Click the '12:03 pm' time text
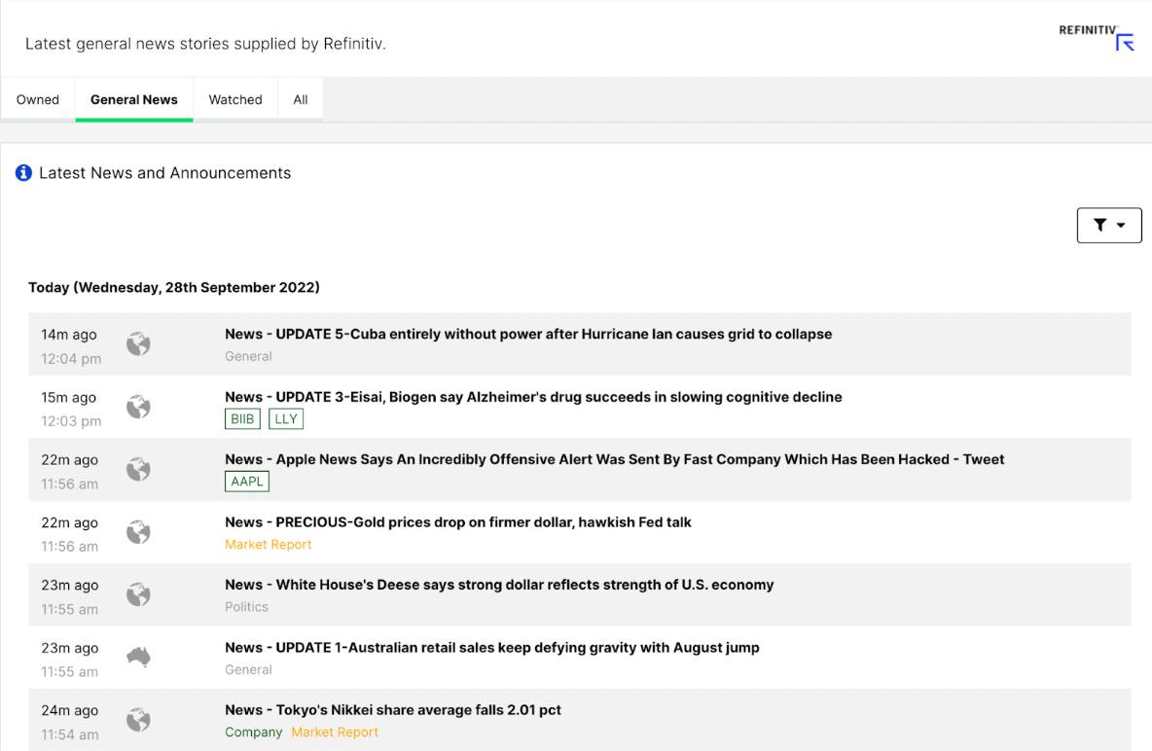Screen dimensions: 1152x751 [x=71, y=421]
